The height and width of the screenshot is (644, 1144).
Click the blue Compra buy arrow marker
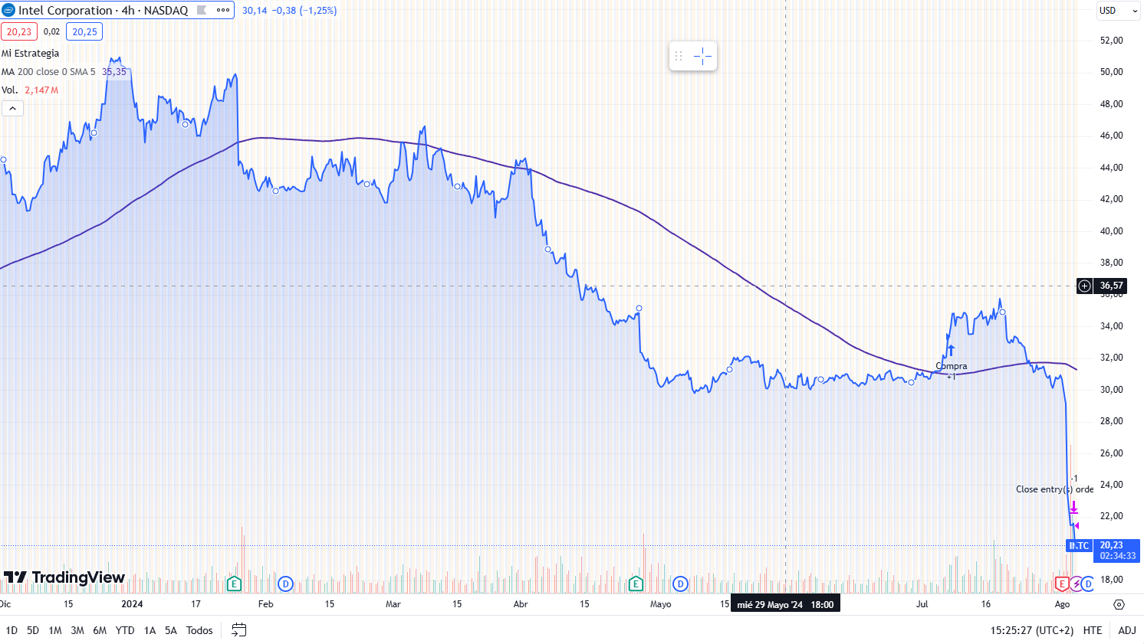[x=951, y=351]
